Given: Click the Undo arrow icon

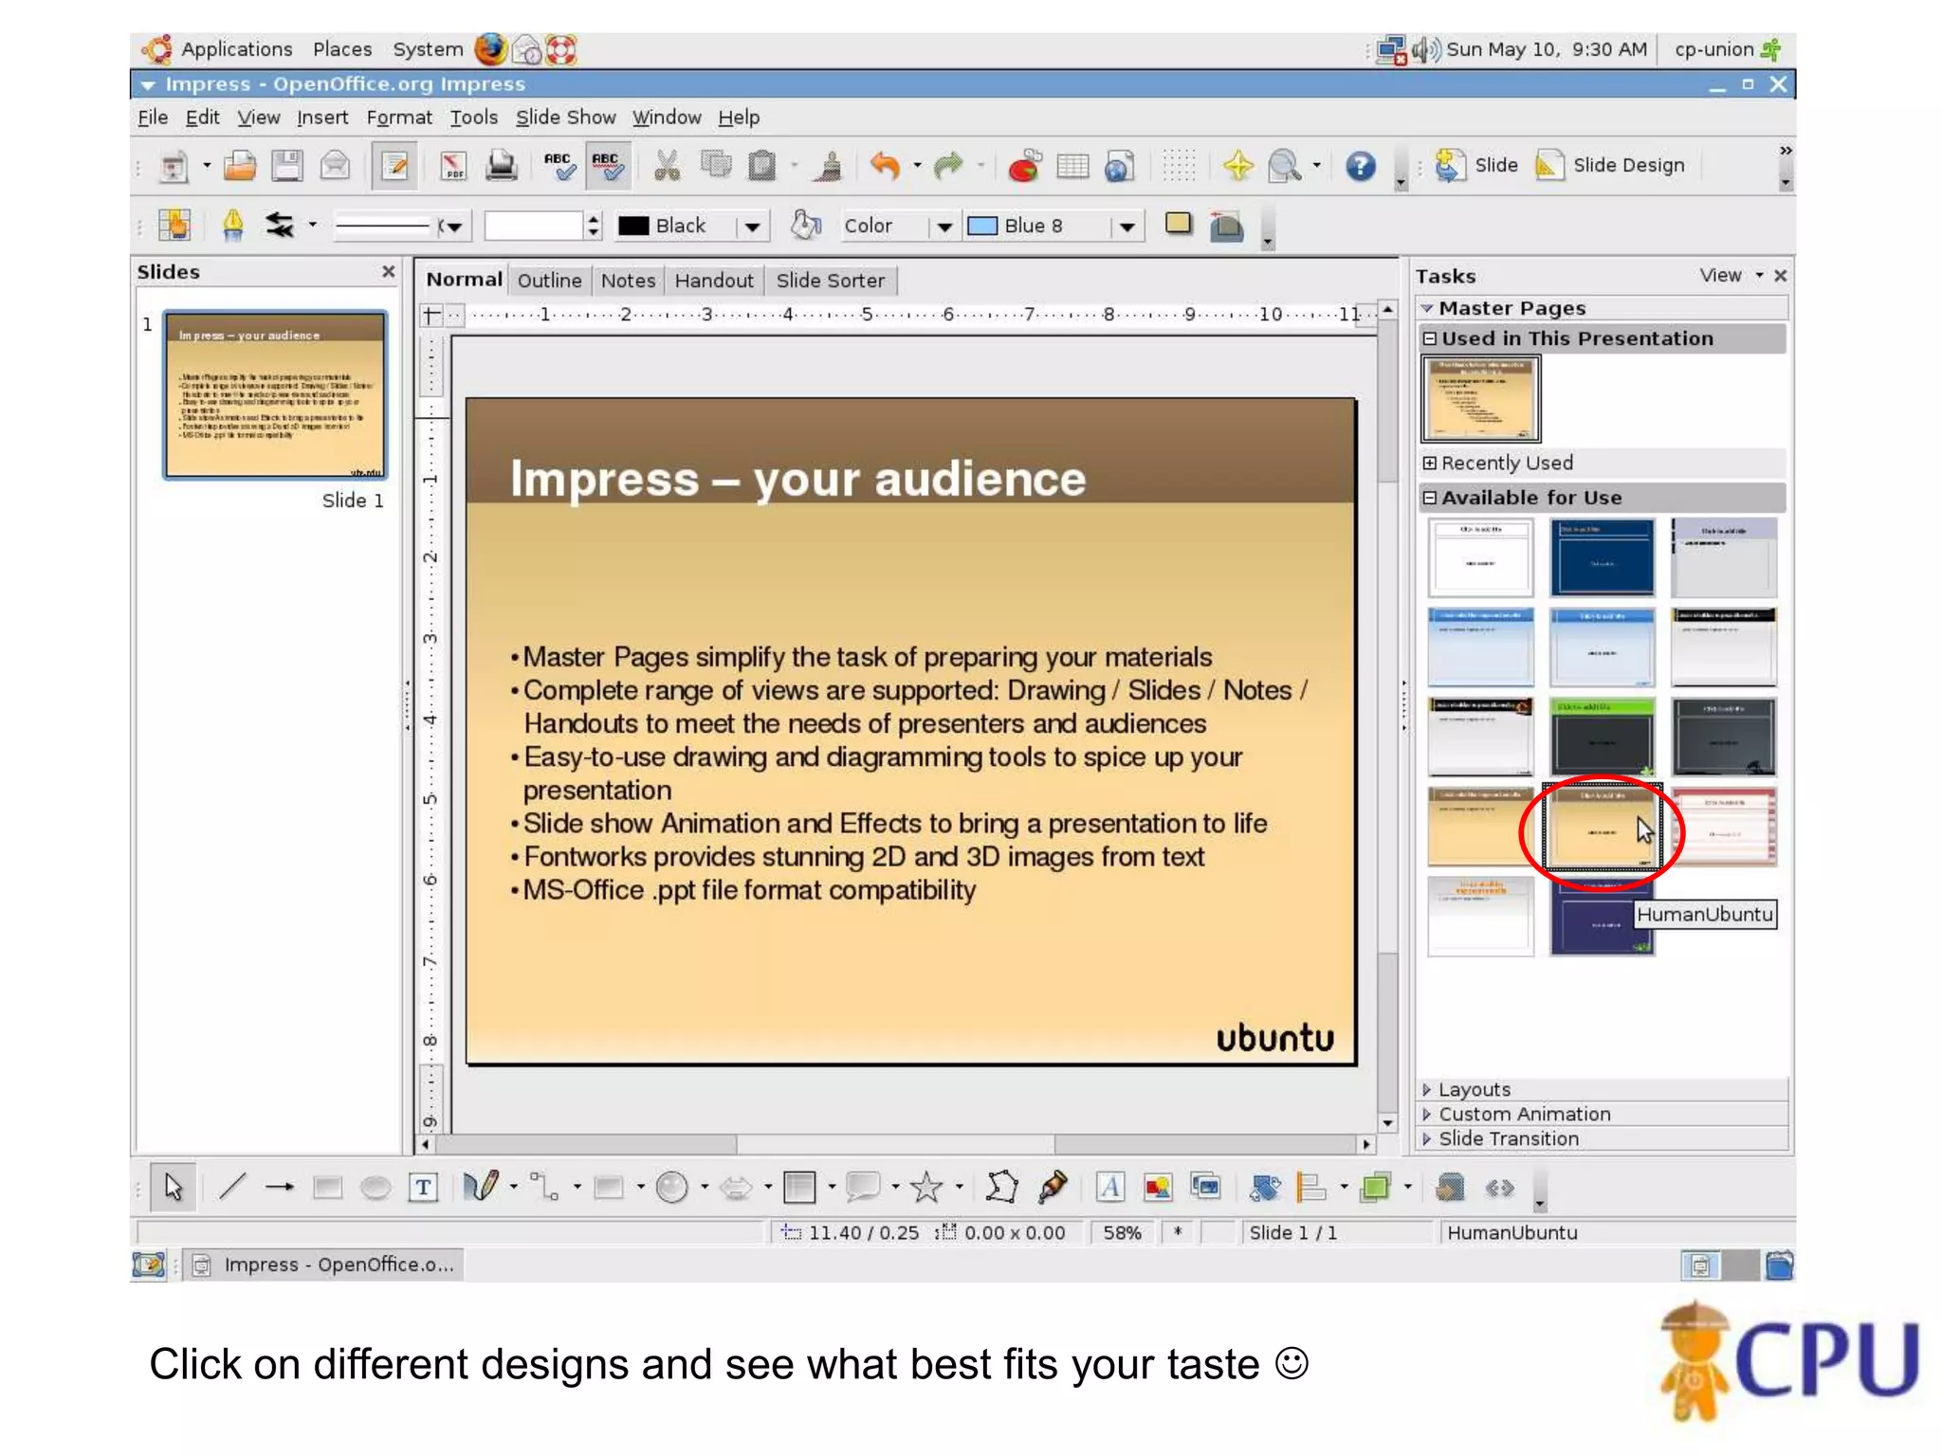Looking at the screenshot, I should (x=885, y=167).
